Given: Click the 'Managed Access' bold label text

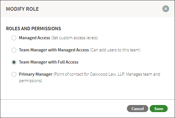Looking at the screenshot, I should click(x=35, y=38).
